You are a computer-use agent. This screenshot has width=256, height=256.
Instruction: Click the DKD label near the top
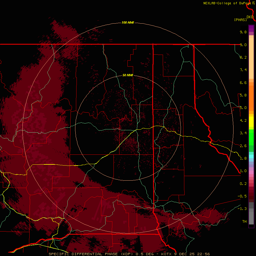[x=250, y=17]
